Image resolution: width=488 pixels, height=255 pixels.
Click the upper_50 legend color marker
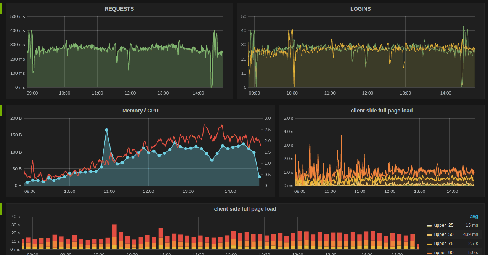click(429, 235)
